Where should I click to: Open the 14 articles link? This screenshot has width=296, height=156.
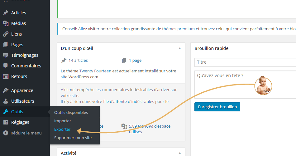coord(78,60)
